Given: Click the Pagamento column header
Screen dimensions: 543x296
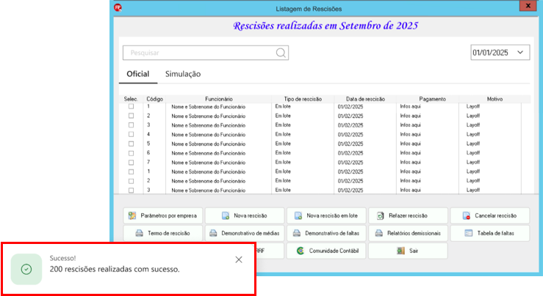Looking at the screenshot, I should click(432, 99).
